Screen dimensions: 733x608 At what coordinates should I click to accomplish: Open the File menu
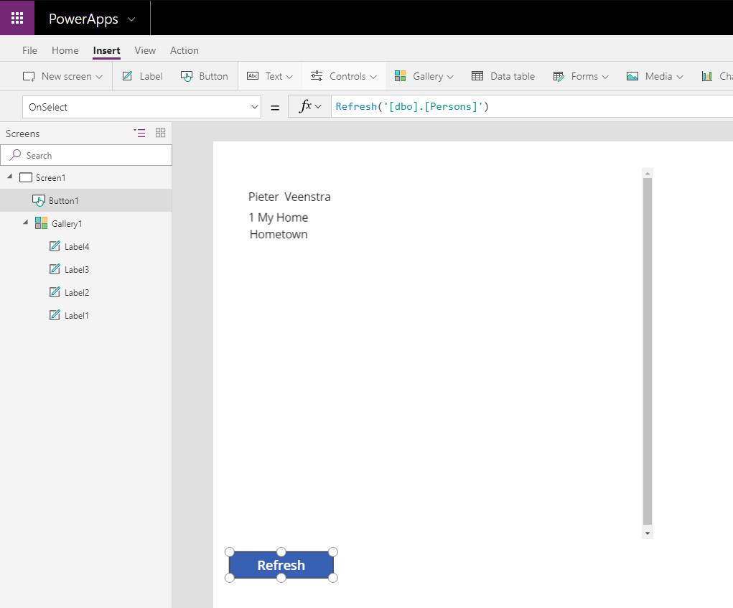[x=29, y=50]
